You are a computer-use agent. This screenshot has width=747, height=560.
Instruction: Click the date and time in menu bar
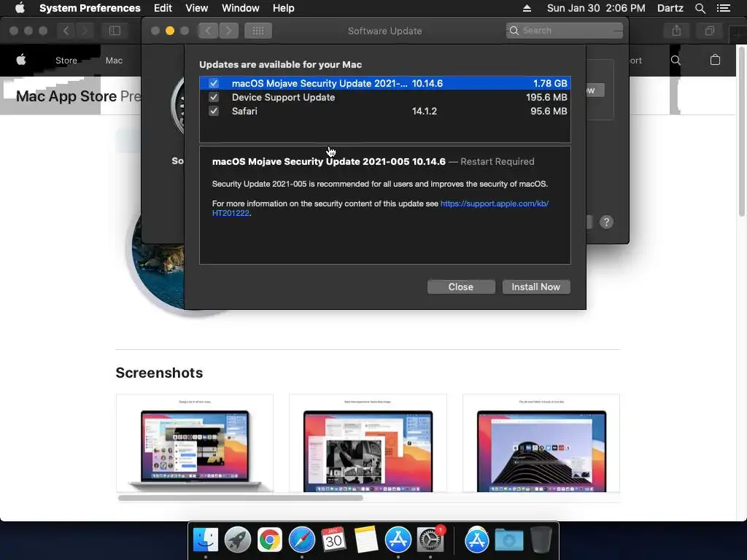(596, 8)
